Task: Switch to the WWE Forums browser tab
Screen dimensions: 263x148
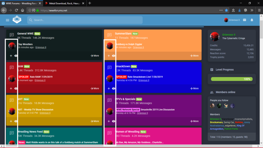Action: pos(21,3)
